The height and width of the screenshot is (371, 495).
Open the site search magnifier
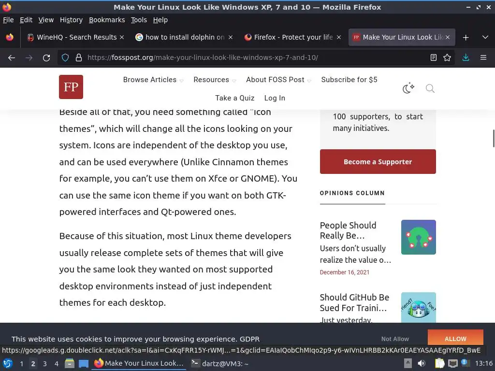pyautogui.click(x=430, y=89)
